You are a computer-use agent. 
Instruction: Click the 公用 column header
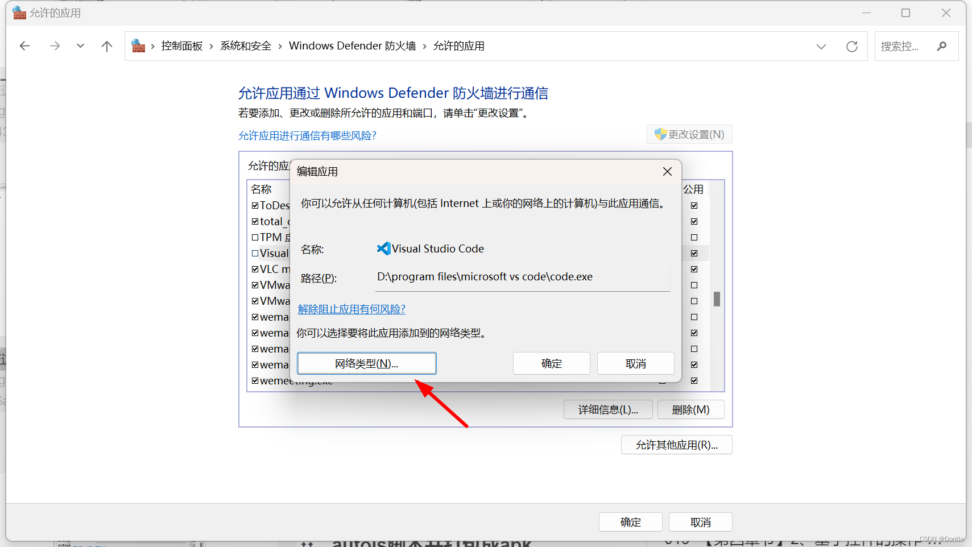coord(693,189)
